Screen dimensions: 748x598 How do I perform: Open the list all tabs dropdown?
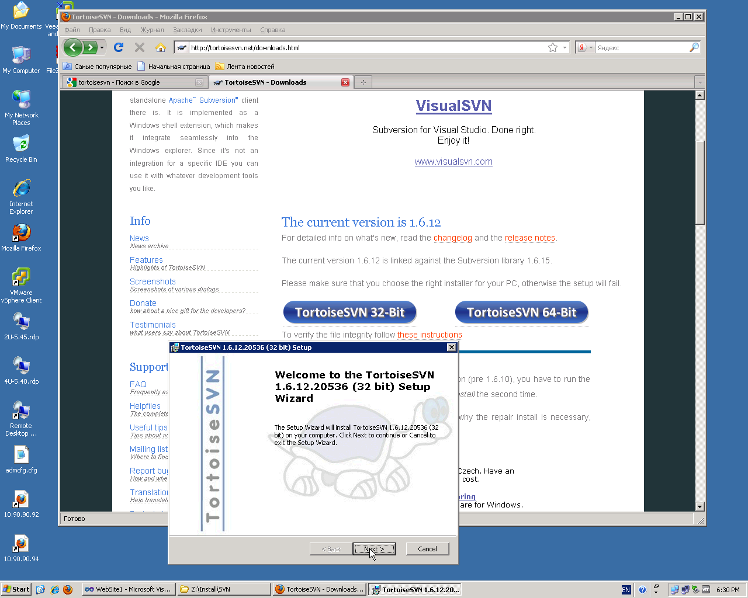pyautogui.click(x=699, y=82)
